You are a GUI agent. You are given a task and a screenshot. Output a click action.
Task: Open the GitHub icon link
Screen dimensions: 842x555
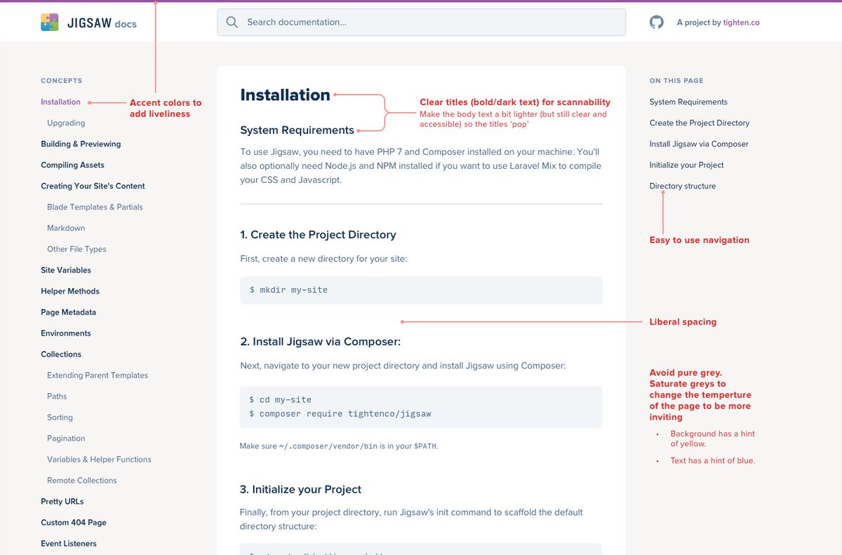(x=657, y=22)
